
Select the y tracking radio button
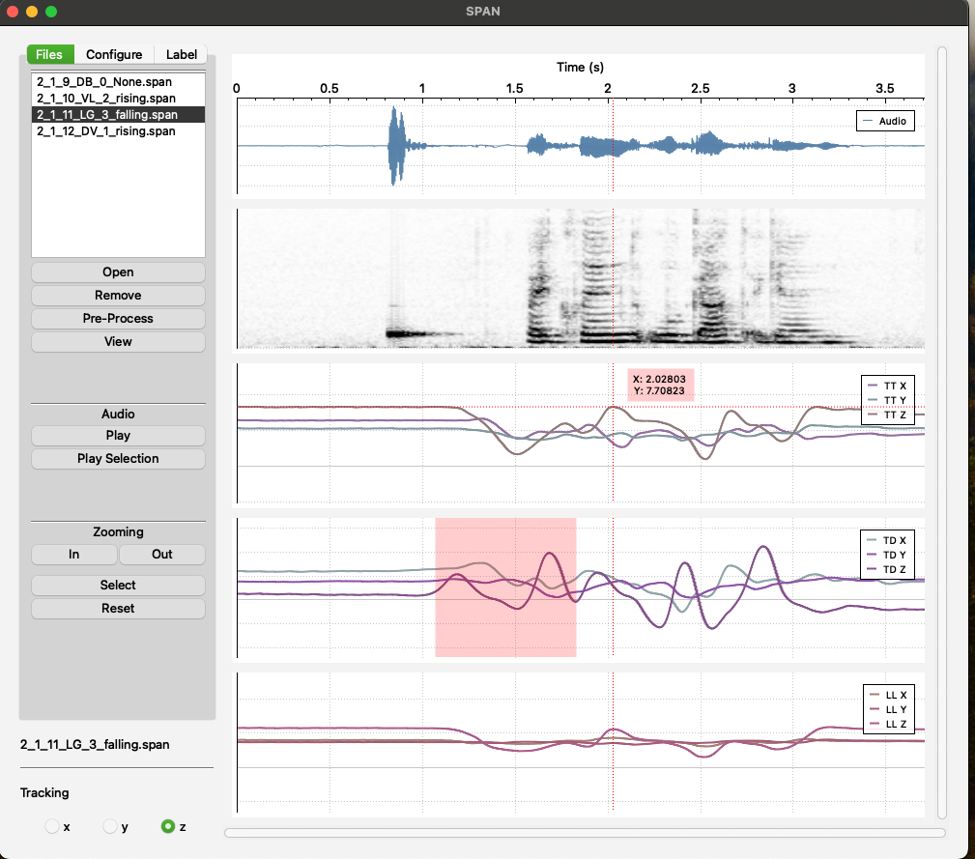click(110, 826)
